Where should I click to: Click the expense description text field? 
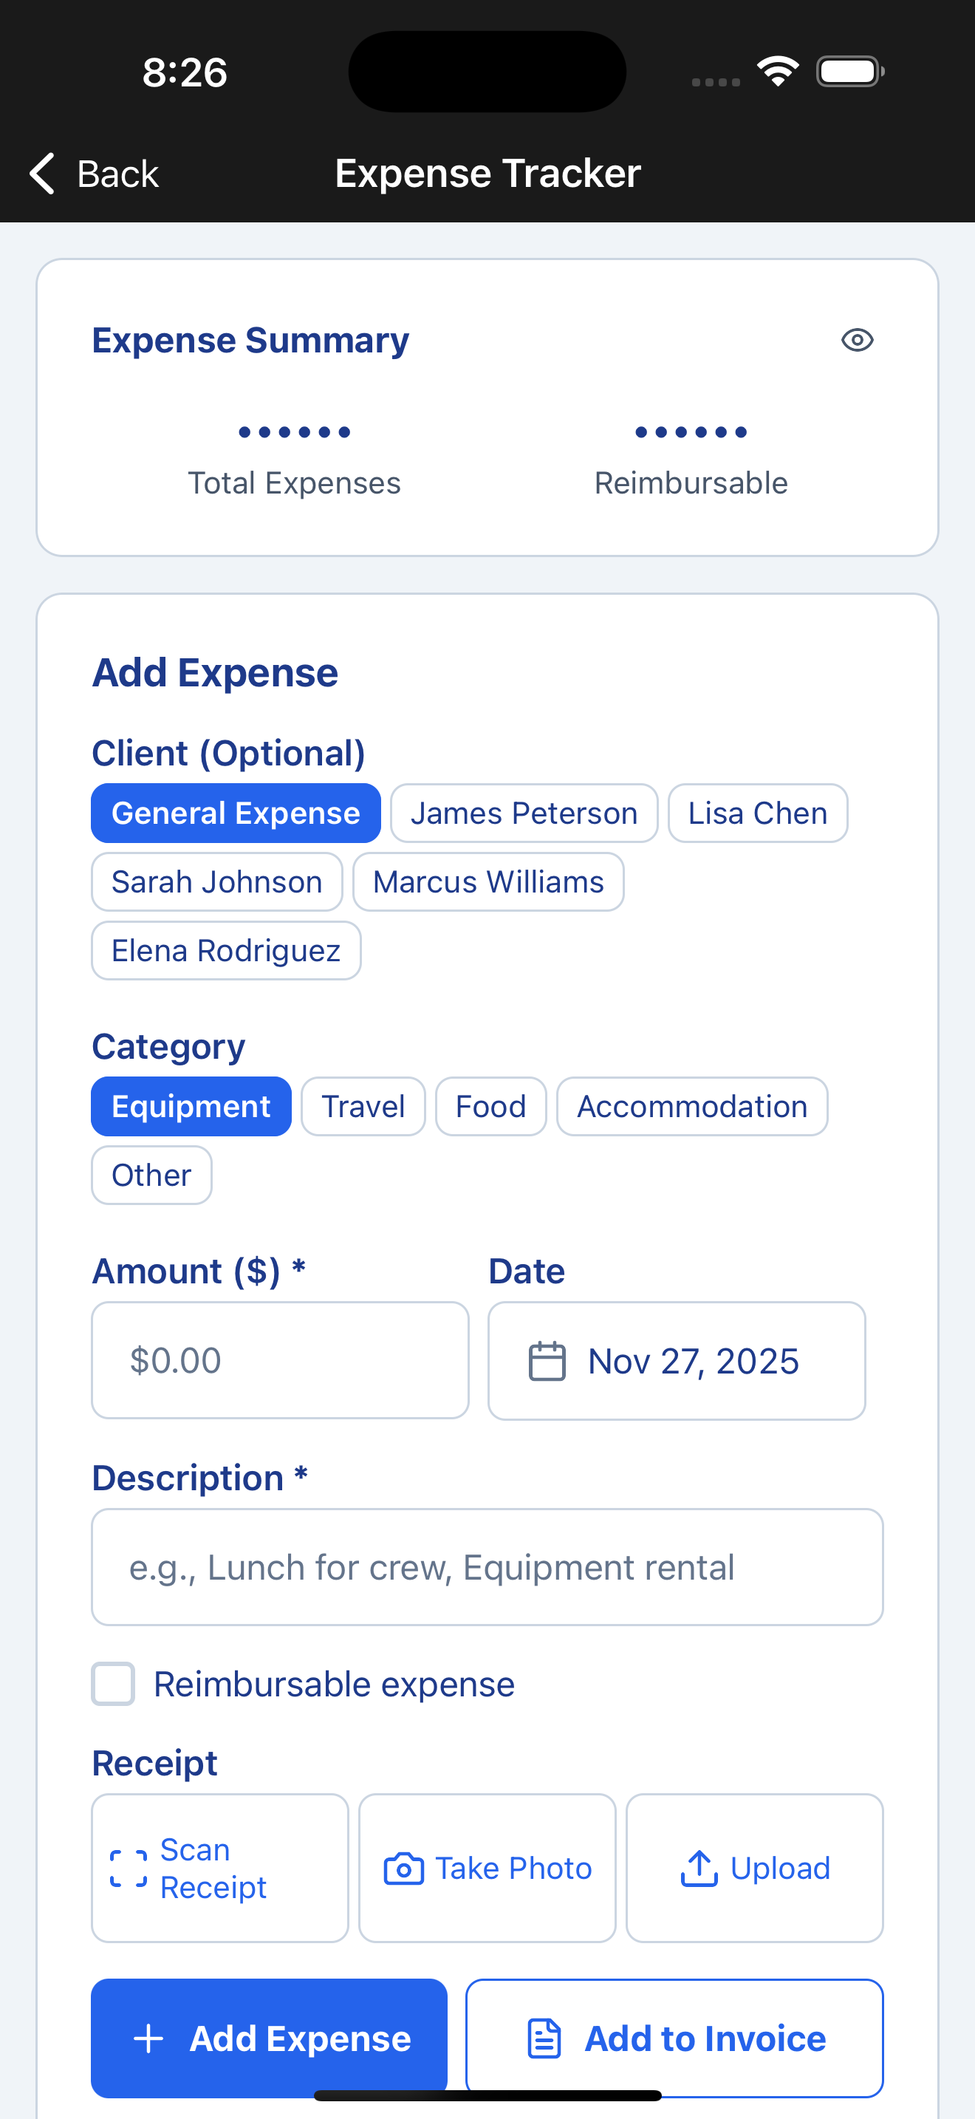[487, 1567]
